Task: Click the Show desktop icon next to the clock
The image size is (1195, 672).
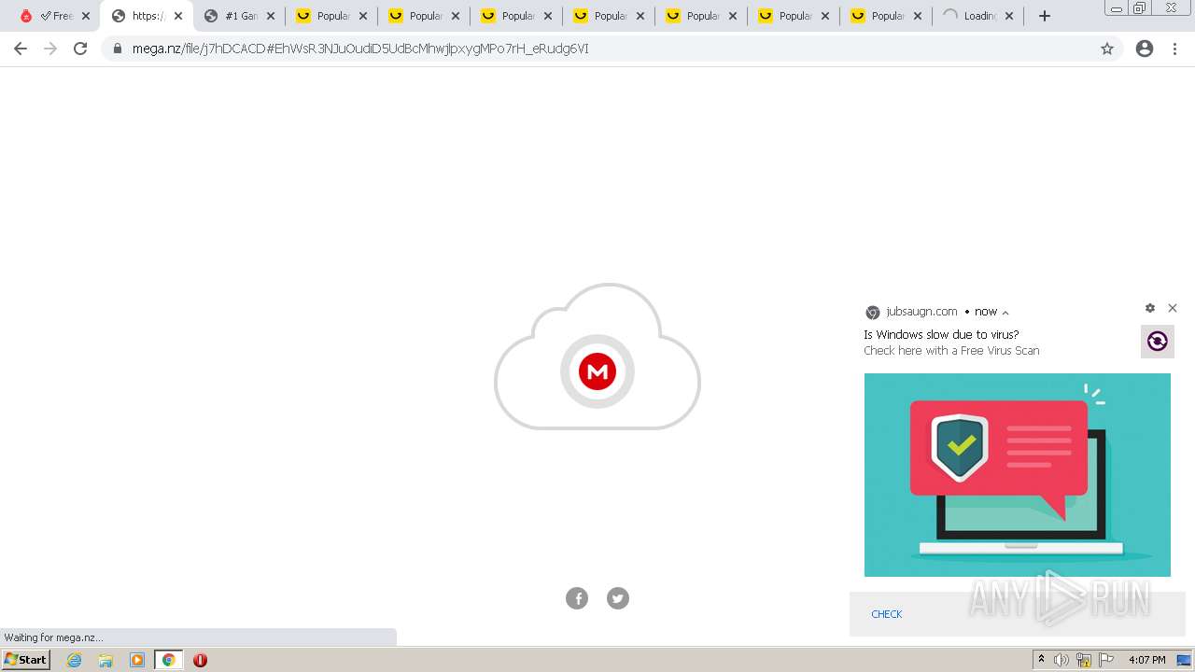Action: [x=1184, y=660]
